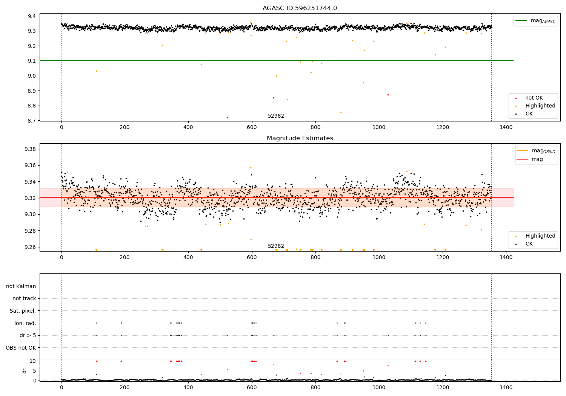Click the 'AGASC ID 596251744.0' plot title
This screenshot has height=396, width=566.
pos(300,8)
